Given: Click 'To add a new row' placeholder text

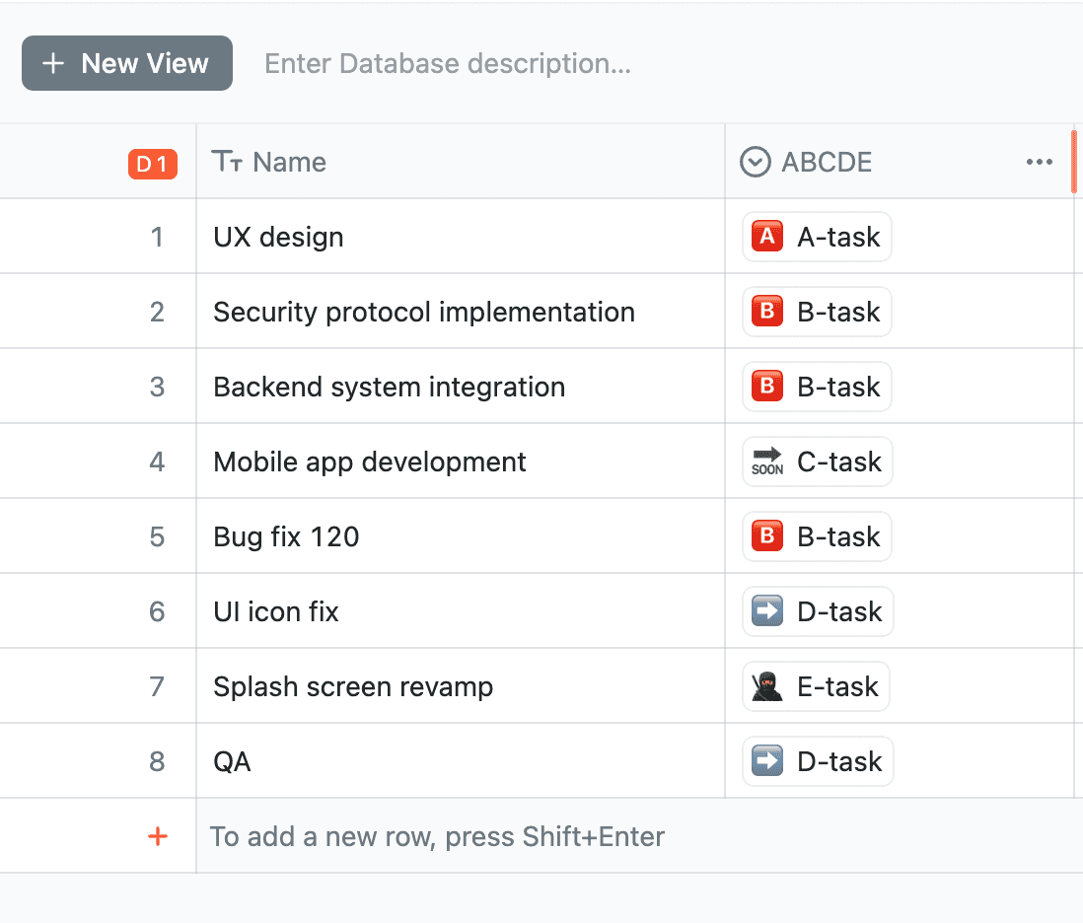Looking at the screenshot, I should [x=437, y=837].
